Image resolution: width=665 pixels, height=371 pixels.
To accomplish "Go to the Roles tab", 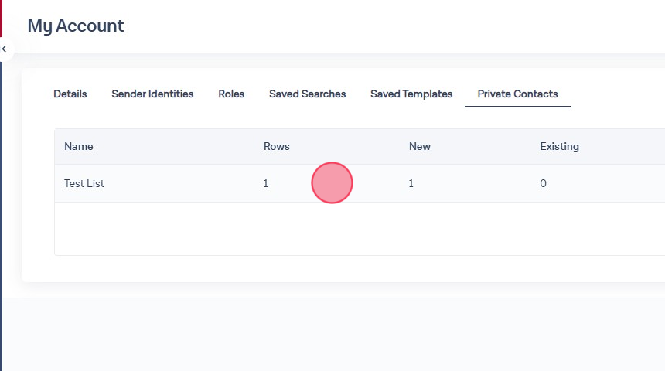I will [231, 94].
